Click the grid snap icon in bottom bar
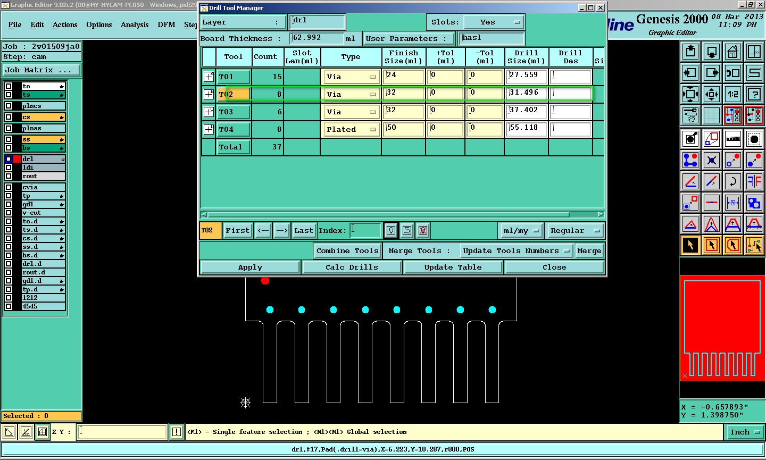Viewport: 766px width, 460px height. click(x=43, y=432)
